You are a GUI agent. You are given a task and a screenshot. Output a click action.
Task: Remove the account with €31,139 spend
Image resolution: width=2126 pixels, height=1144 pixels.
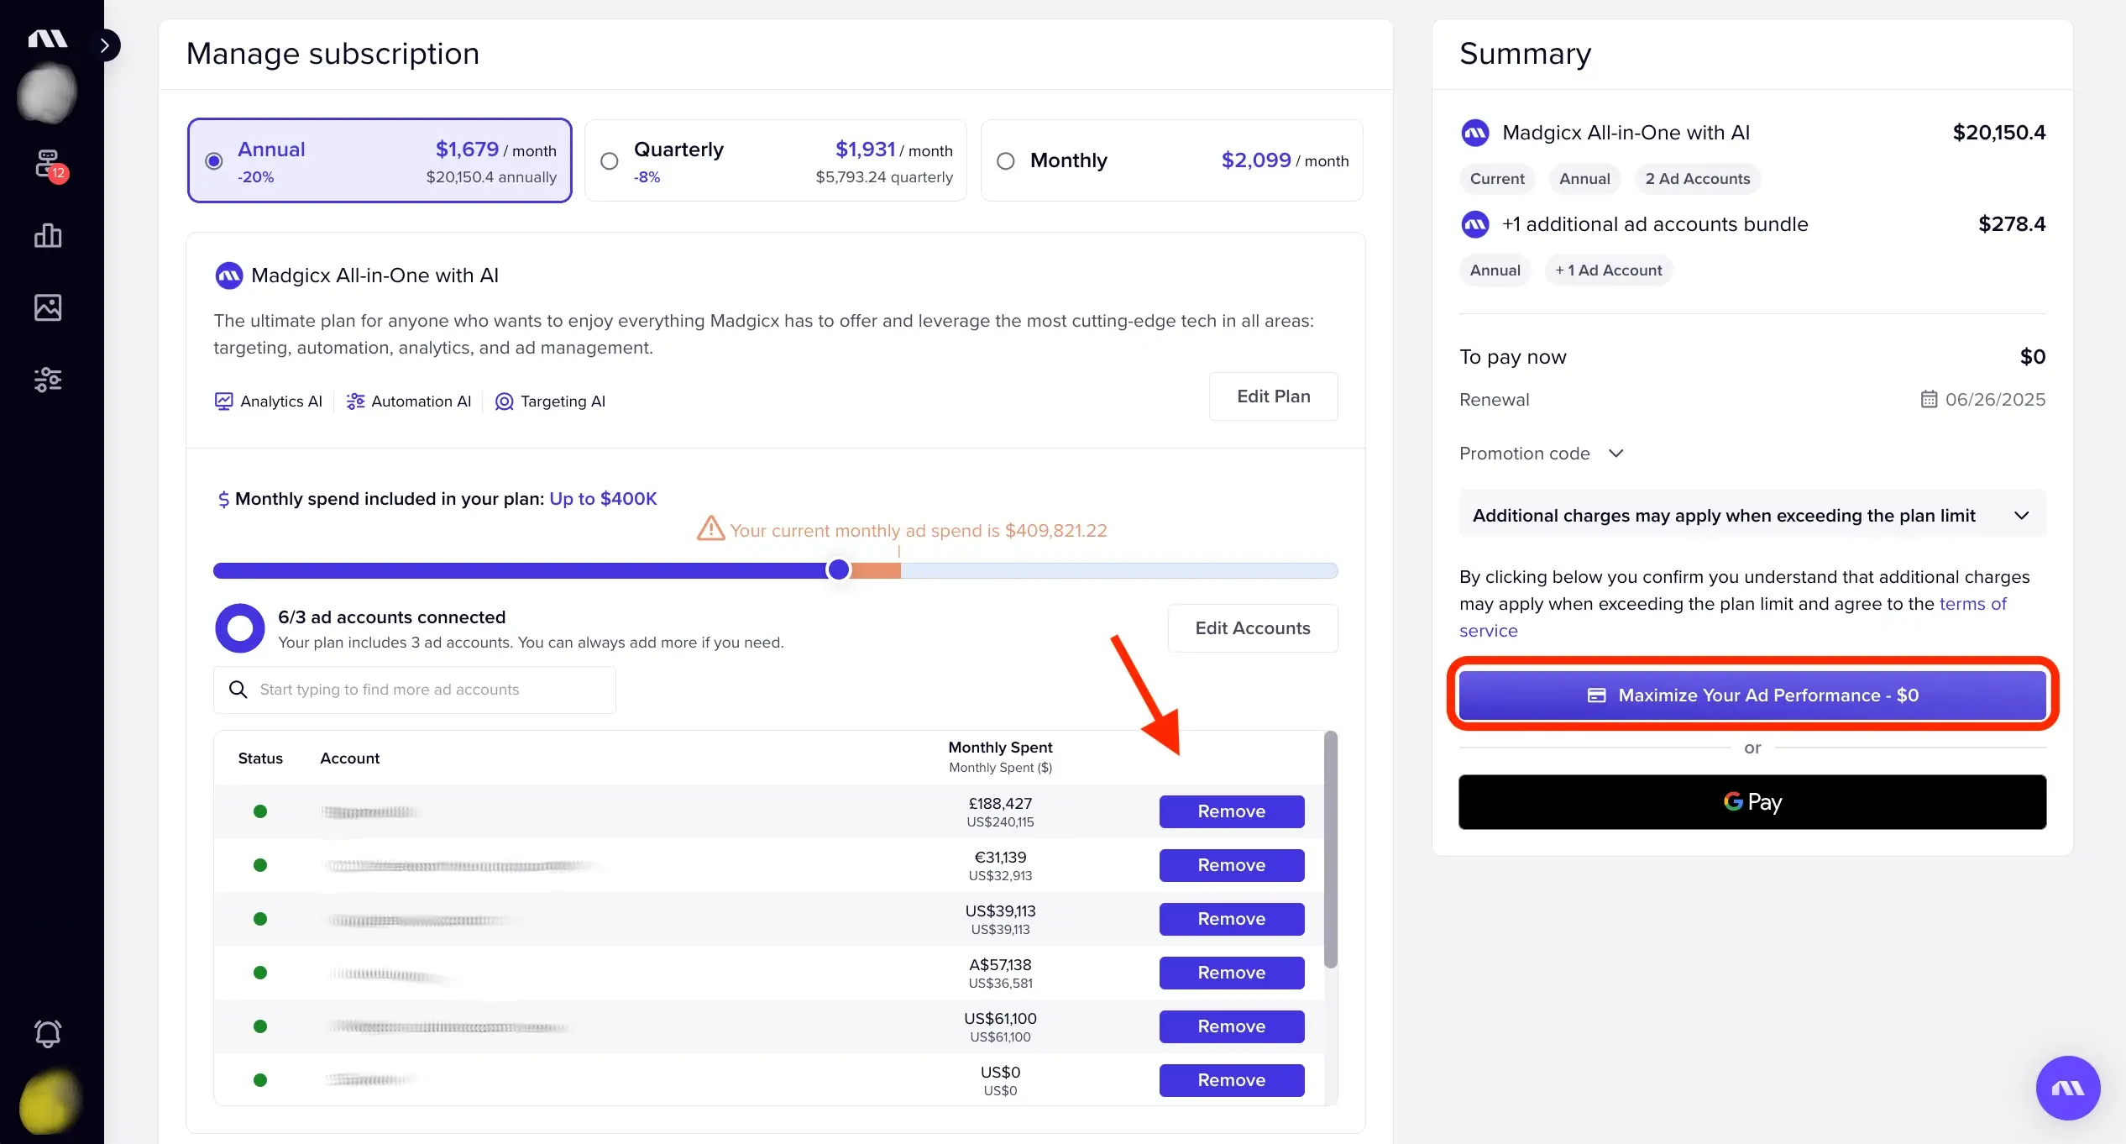[x=1232, y=865]
